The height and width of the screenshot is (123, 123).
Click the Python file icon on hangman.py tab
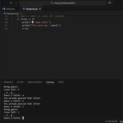tap(24, 9)
